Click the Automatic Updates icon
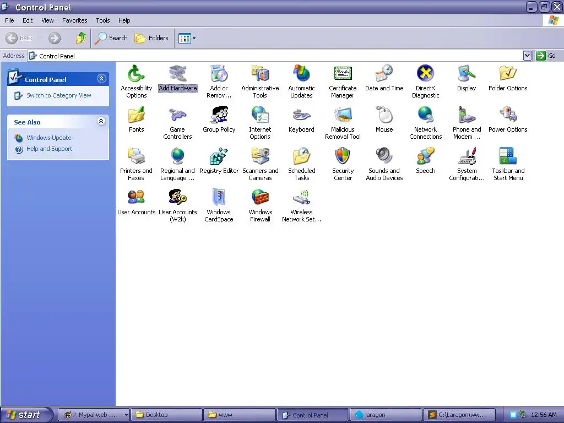564x423 pixels. (301, 74)
